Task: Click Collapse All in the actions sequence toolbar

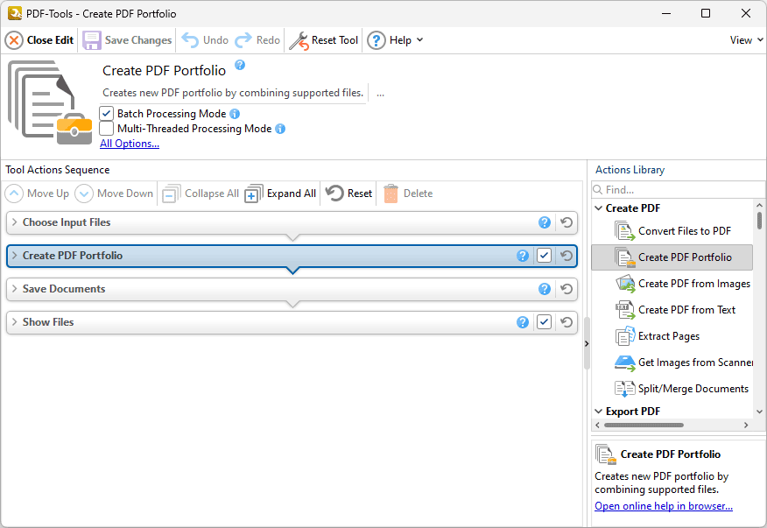Action: (x=201, y=194)
